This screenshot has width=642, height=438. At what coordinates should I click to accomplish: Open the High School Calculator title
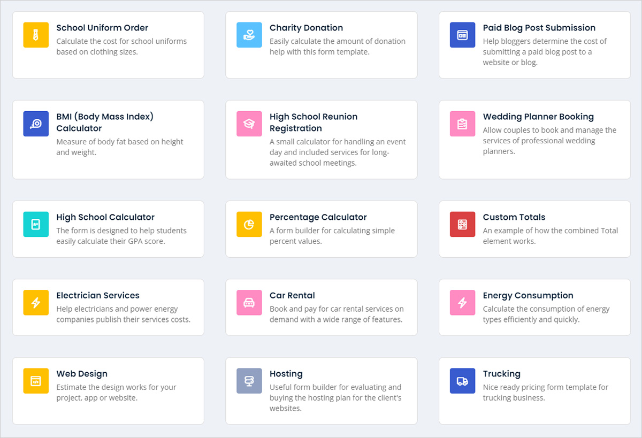pos(105,217)
